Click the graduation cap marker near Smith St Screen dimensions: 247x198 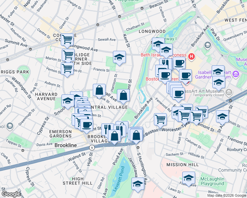pos(222,117)
